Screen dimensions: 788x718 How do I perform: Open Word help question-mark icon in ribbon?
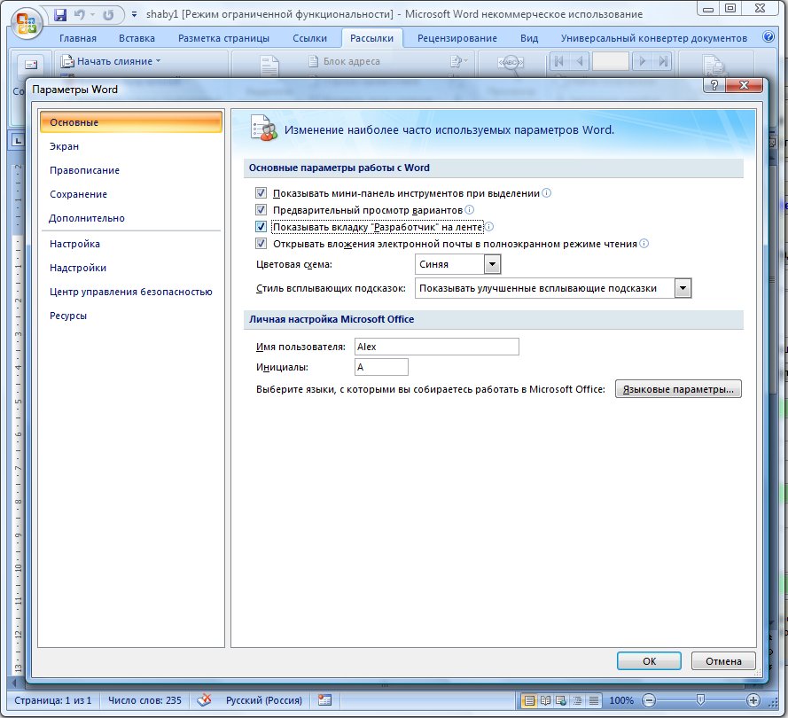tap(768, 36)
